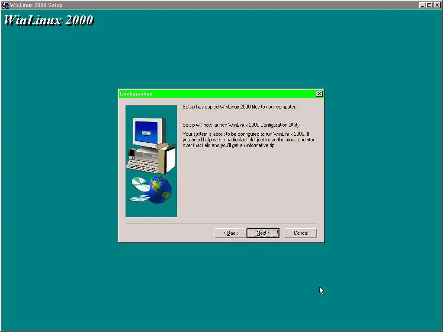
Task: Maximize the WinLinux 2000 Setup window
Action: (x=429, y=5)
